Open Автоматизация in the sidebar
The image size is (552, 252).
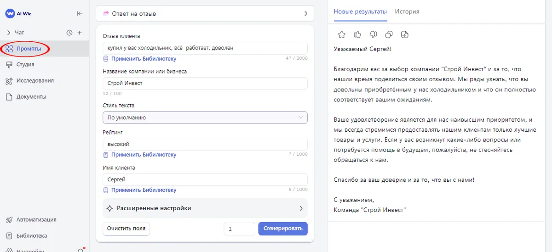(45, 219)
